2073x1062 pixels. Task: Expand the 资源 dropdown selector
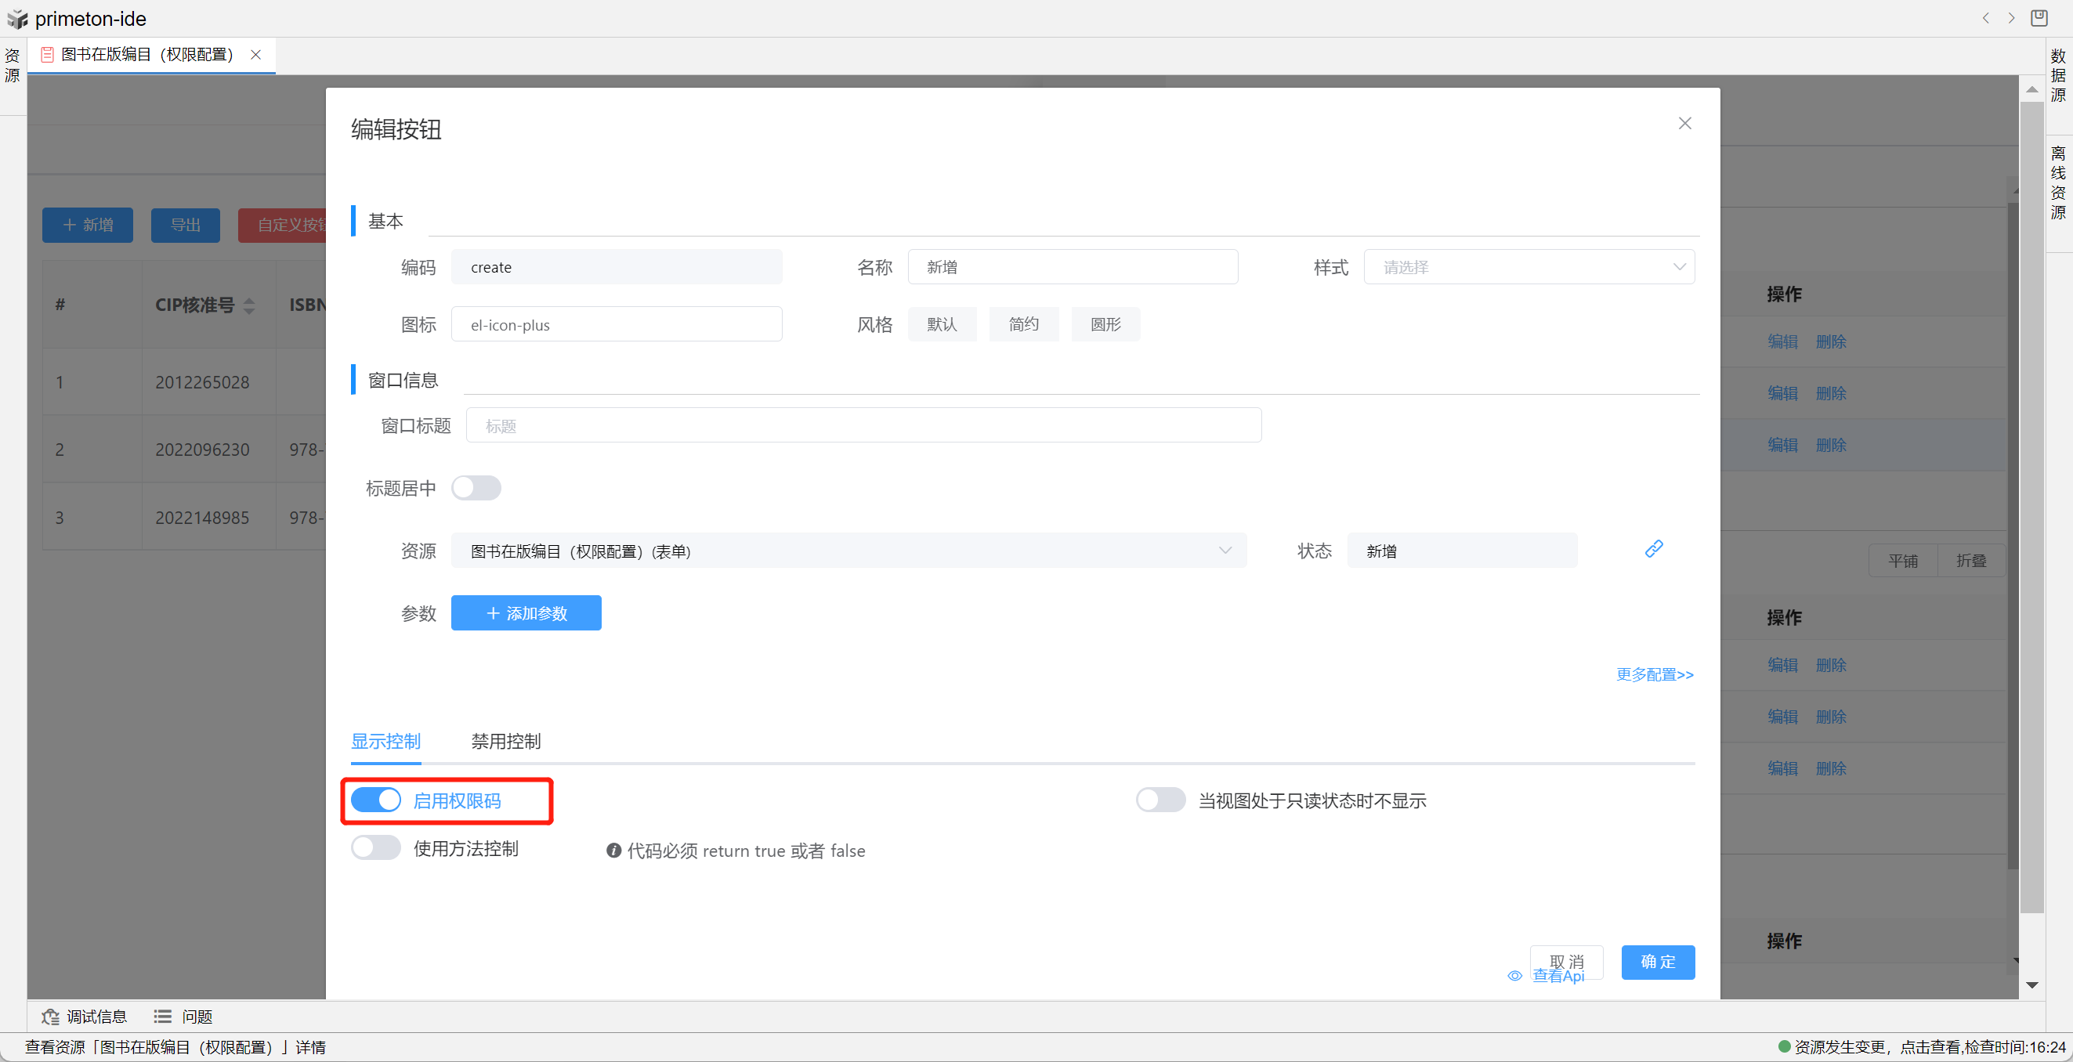848,551
